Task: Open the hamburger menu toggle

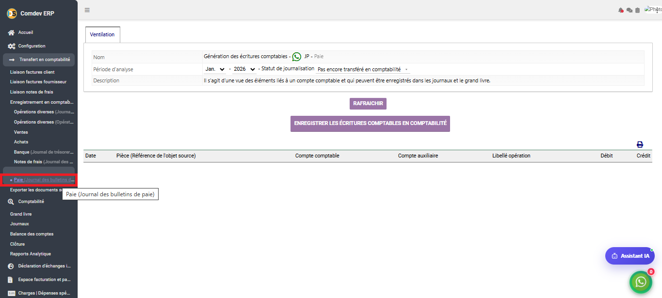Action: [87, 10]
